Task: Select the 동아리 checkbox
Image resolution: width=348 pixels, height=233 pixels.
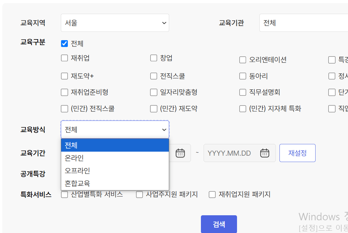Action: 243,76
